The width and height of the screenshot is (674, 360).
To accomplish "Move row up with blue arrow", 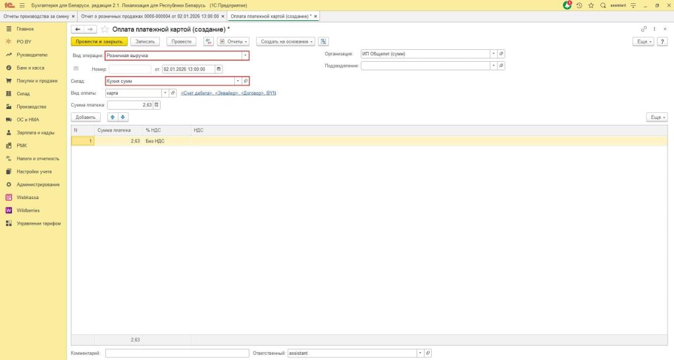I will pos(111,117).
